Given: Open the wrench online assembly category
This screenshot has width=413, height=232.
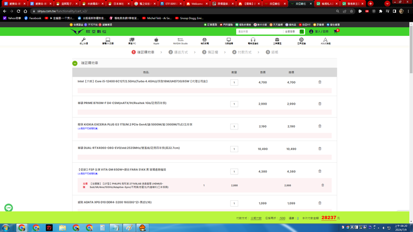Looking at the screenshot, I should [84, 41].
